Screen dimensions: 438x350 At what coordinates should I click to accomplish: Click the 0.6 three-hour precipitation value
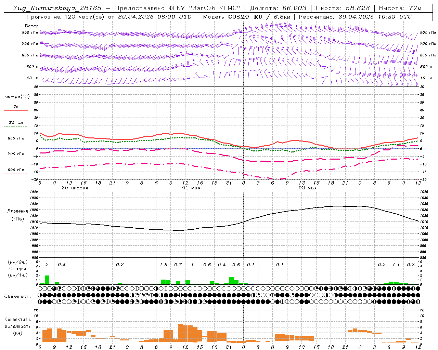[207, 265]
